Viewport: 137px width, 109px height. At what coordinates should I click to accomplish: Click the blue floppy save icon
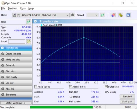point(128,15)
